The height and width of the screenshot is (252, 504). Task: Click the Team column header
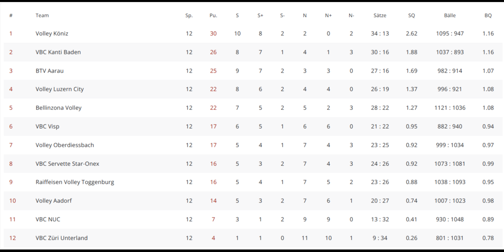pos(42,16)
